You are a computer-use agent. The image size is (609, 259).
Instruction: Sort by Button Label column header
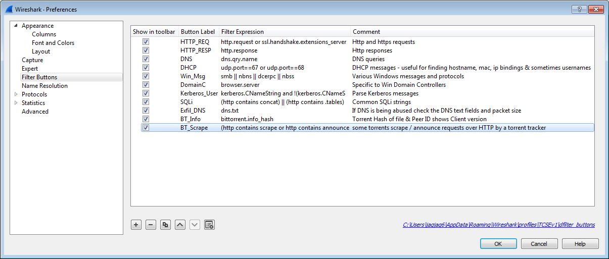click(x=198, y=31)
